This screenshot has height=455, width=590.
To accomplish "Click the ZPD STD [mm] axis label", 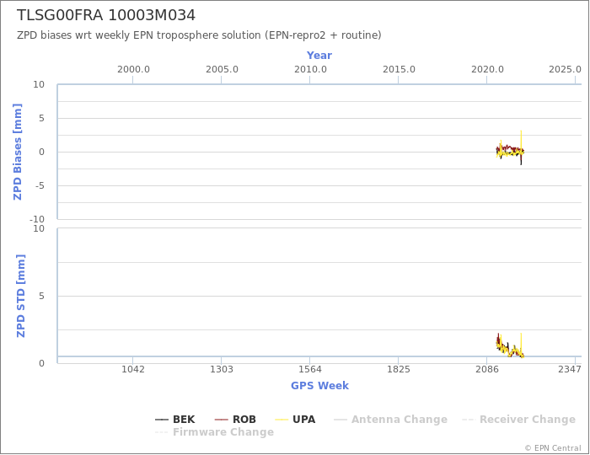I will pyautogui.click(x=20, y=296).
